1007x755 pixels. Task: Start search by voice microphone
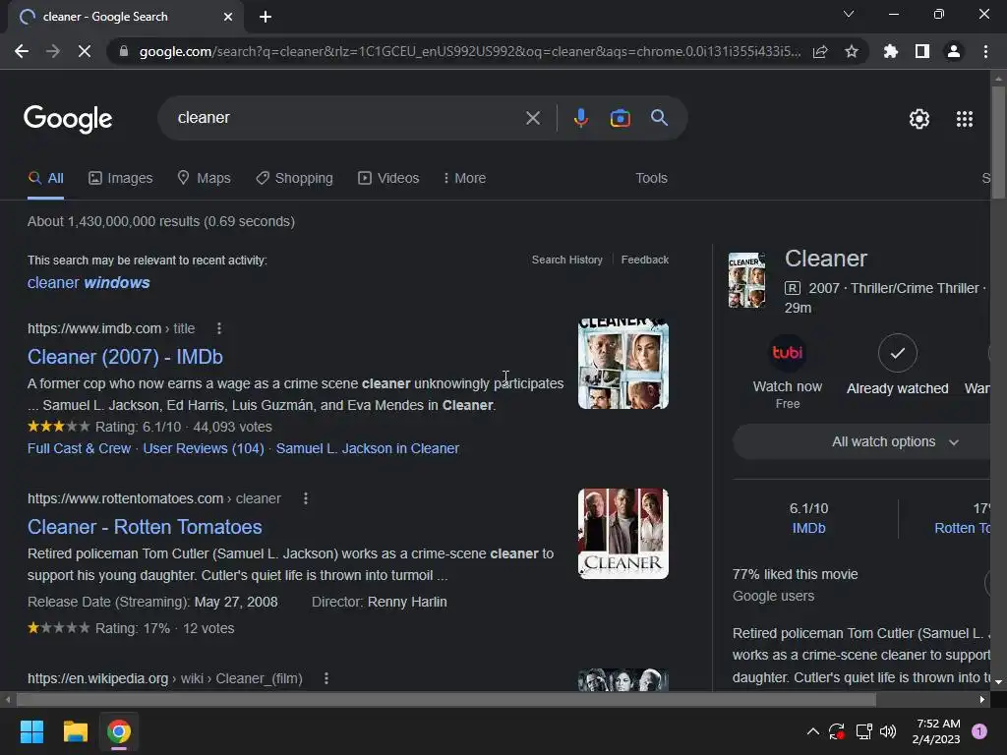(581, 118)
